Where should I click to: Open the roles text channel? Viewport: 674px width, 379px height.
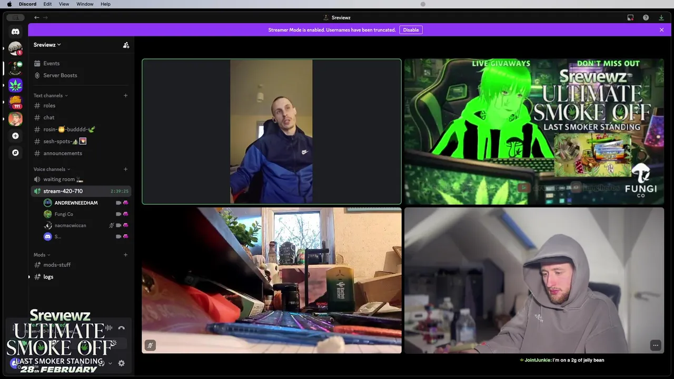pyautogui.click(x=81, y=106)
